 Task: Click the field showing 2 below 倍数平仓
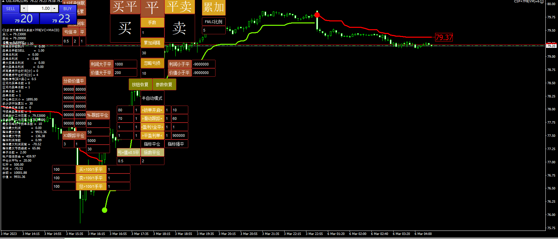click(152, 161)
